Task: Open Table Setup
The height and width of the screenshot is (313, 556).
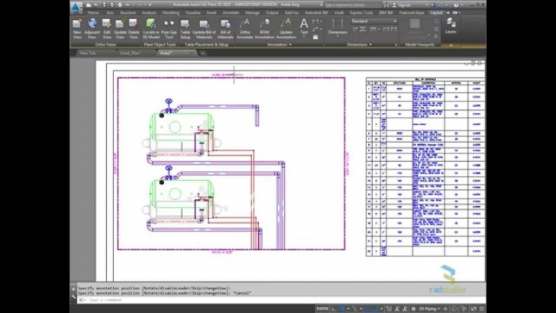Action: coord(185,29)
